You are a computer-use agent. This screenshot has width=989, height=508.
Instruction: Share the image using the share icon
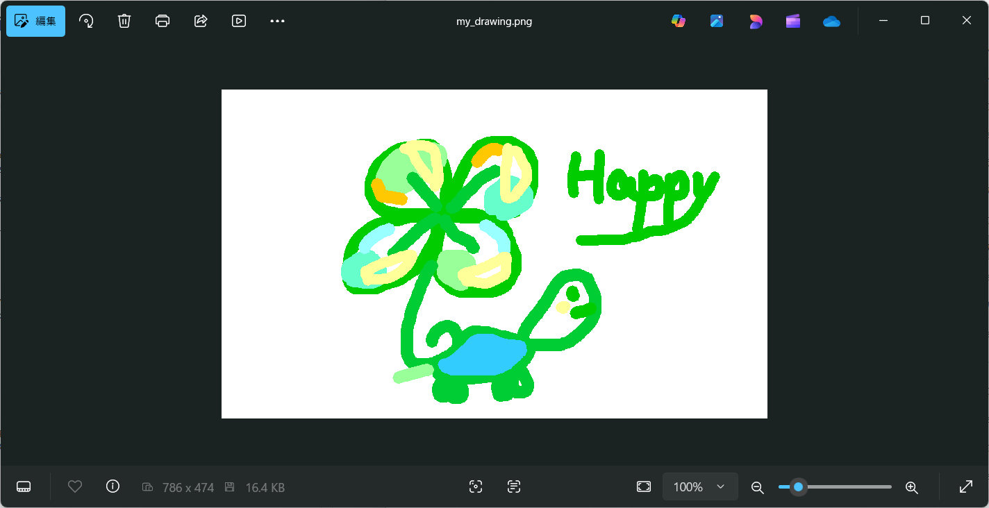click(201, 21)
